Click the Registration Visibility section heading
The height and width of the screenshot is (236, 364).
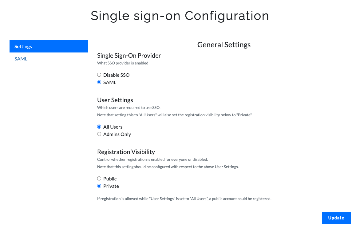[x=126, y=152]
